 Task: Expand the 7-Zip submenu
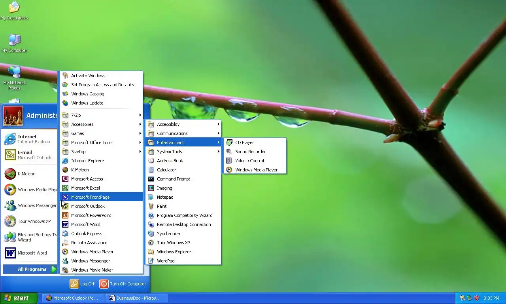point(101,115)
